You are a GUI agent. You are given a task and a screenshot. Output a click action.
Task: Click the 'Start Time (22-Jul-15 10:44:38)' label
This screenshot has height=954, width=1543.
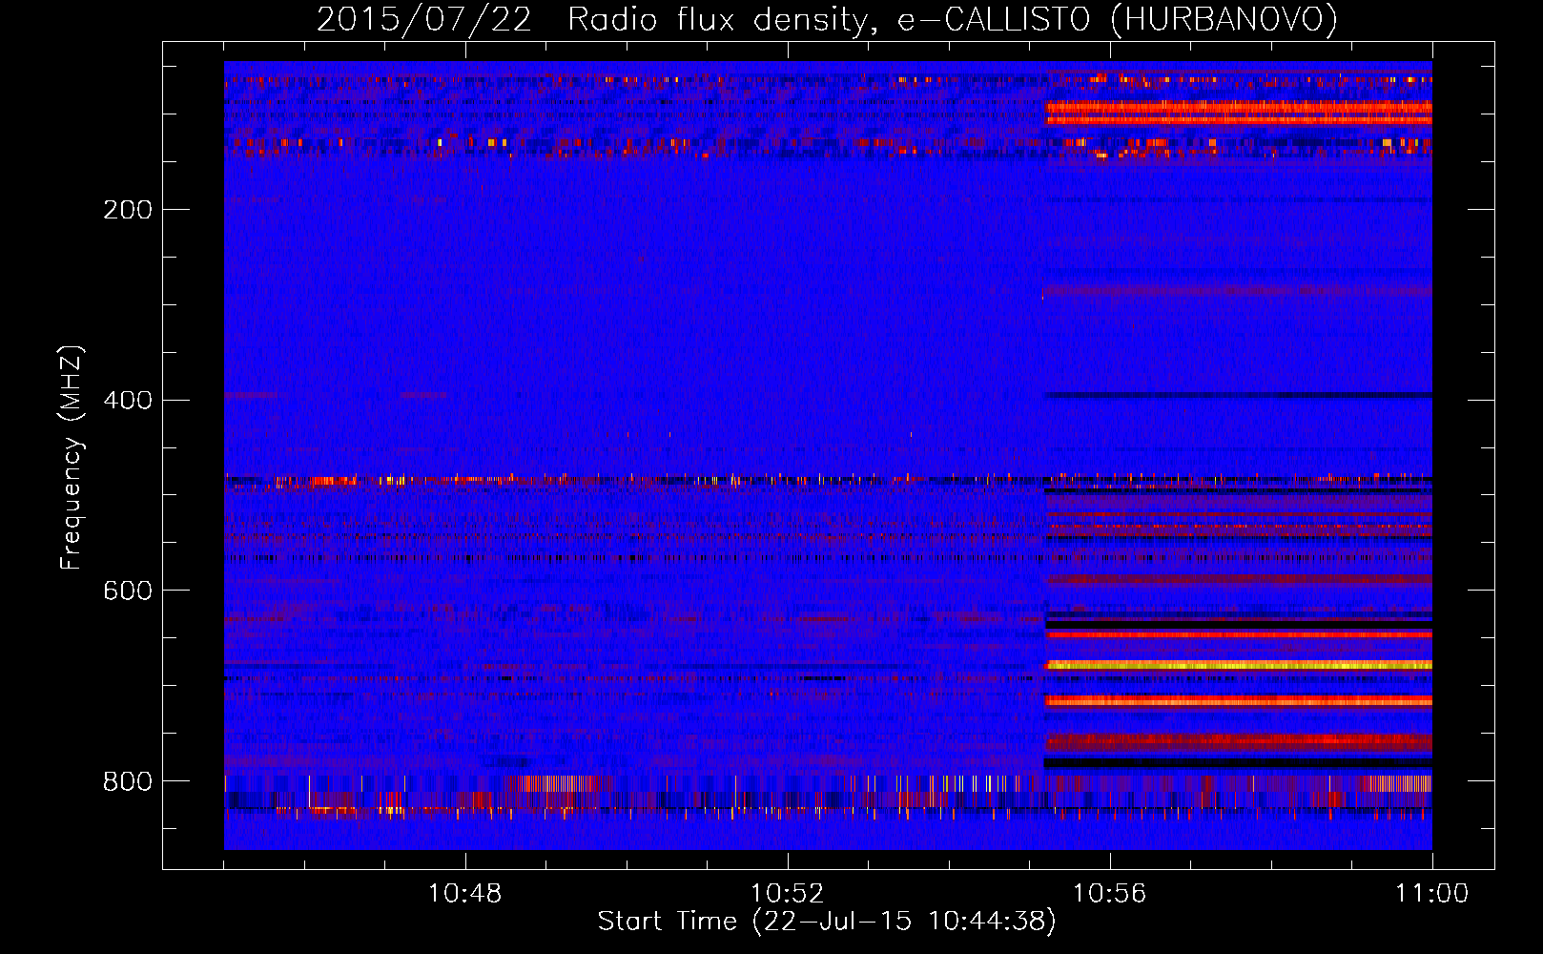[x=827, y=922]
